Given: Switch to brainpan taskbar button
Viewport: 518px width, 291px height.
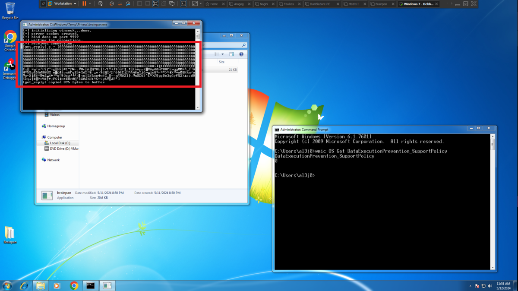Looking at the screenshot, I should pos(107,285).
